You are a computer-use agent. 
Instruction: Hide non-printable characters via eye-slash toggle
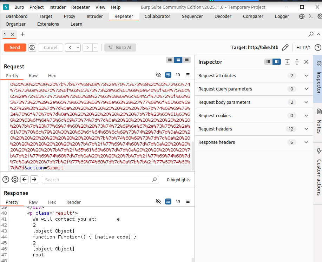coord(158,75)
